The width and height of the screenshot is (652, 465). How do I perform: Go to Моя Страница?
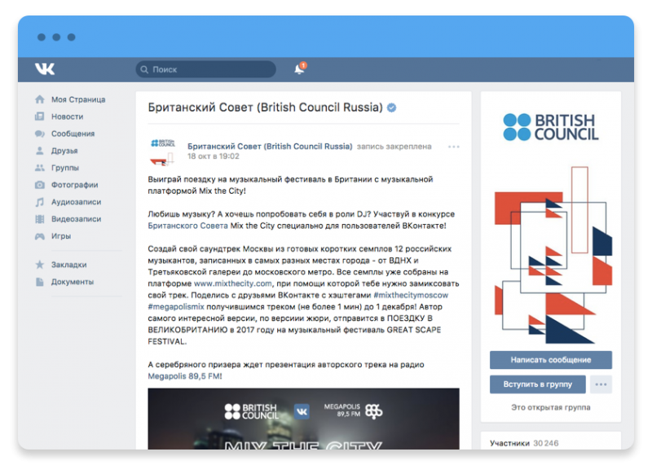(78, 99)
